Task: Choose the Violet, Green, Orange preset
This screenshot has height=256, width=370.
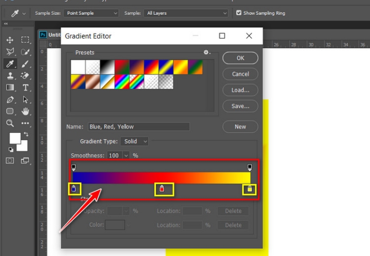Action: click(x=195, y=67)
